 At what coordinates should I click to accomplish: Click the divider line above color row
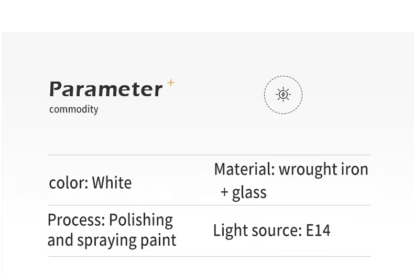(x=210, y=155)
